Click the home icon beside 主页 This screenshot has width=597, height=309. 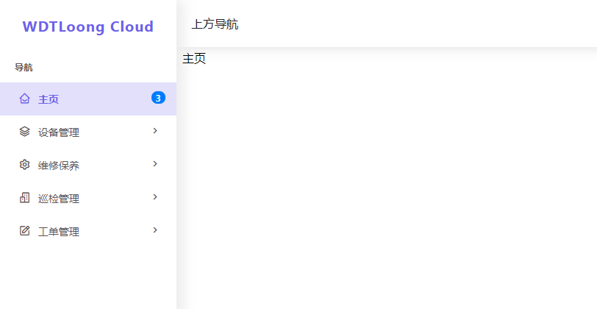[x=25, y=99]
